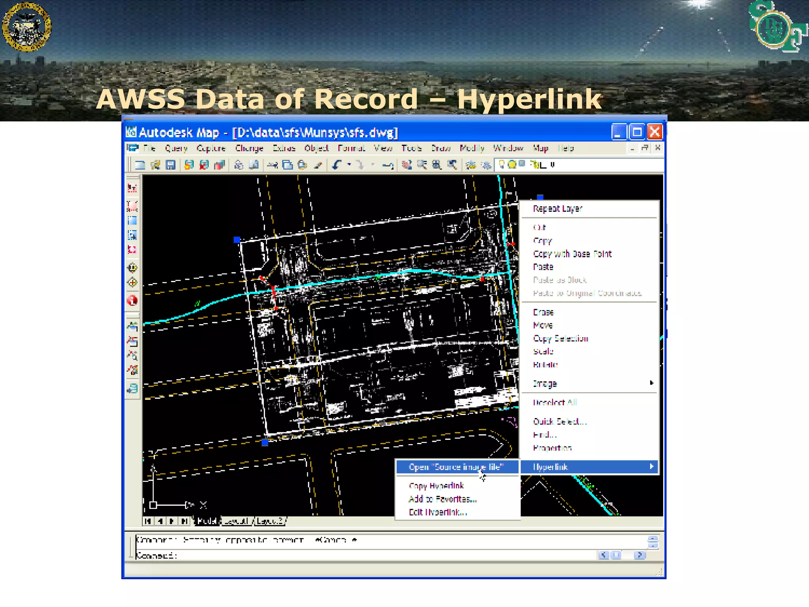Click the command window right scroll arrow
Screen dimensions: 809x607
pyautogui.click(x=640, y=555)
